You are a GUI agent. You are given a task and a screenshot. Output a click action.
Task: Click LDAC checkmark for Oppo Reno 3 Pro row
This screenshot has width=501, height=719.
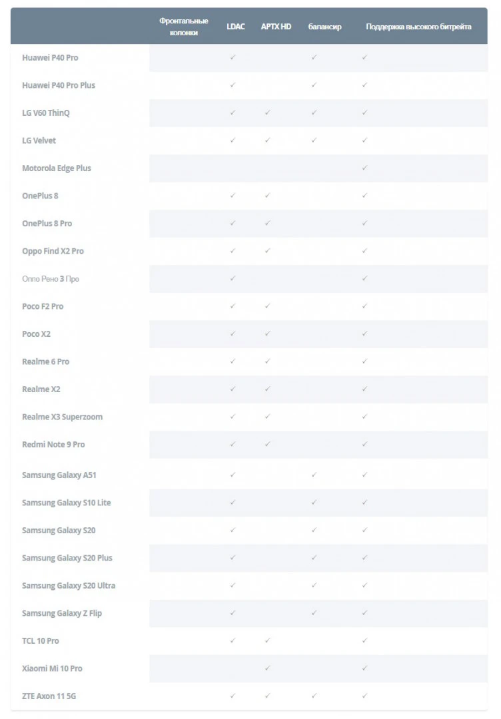click(233, 279)
